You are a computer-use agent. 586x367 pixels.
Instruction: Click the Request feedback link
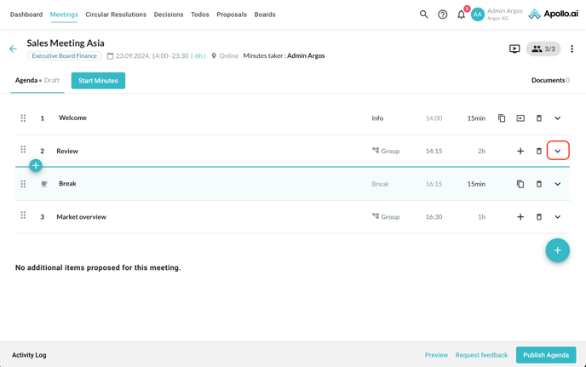pyautogui.click(x=481, y=355)
